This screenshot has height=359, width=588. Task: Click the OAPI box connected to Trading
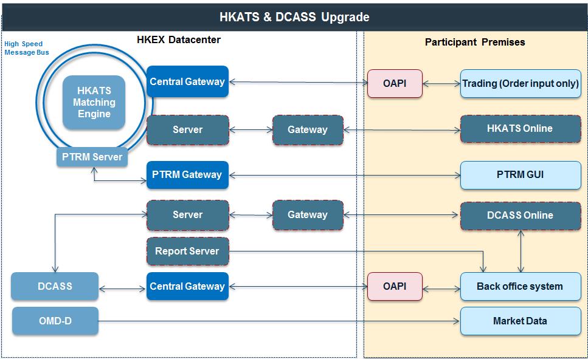click(x=395, y=83)
